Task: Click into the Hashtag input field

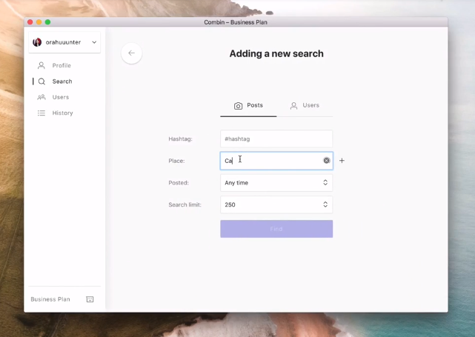Action: (x=276, y=139)
